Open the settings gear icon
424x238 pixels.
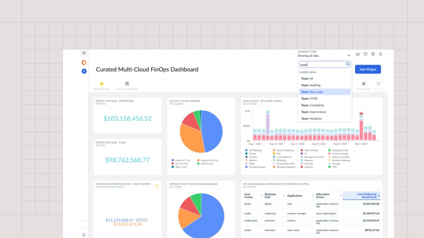(373, 54)
